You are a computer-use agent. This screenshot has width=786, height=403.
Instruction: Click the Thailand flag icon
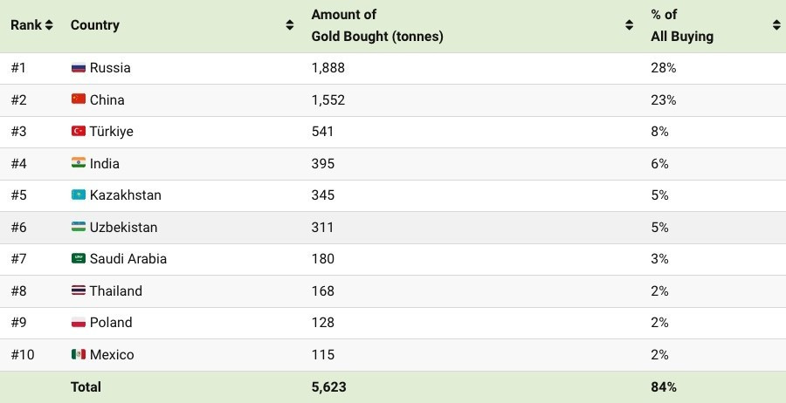tap(79, 290)
